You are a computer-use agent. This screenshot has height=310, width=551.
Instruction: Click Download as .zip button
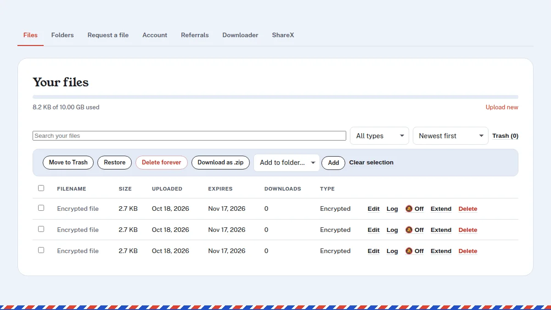click(220, 163)
